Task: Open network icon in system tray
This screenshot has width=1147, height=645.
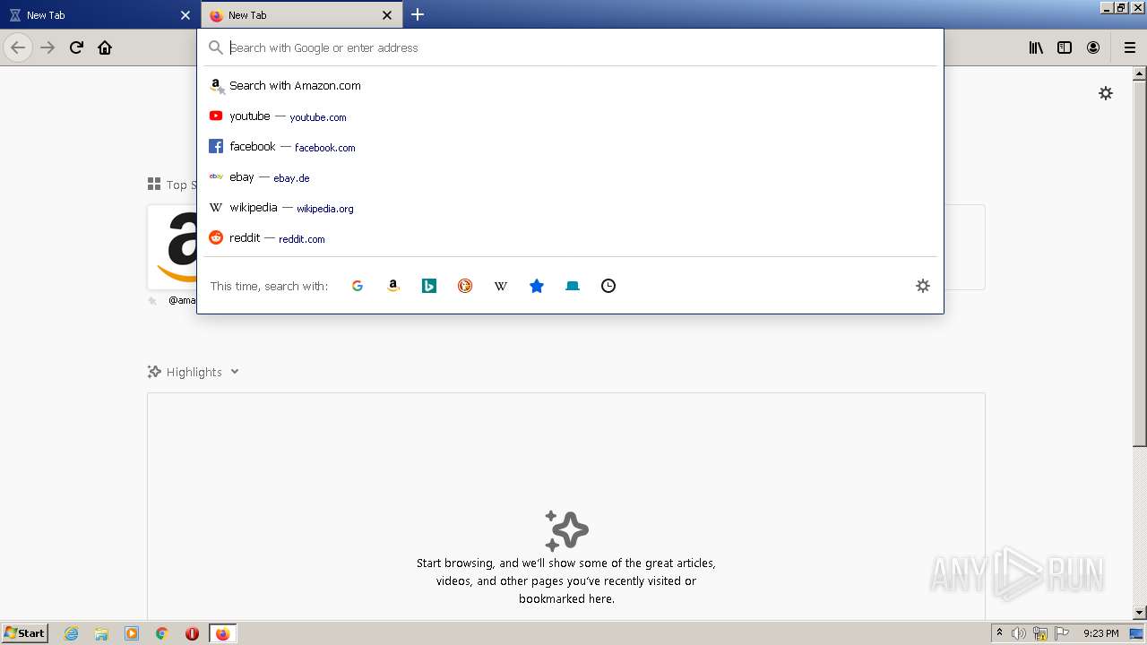Action: (x=1040, y=633)
